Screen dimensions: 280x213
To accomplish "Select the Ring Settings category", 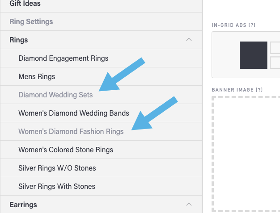I will [x=31, y=21].
